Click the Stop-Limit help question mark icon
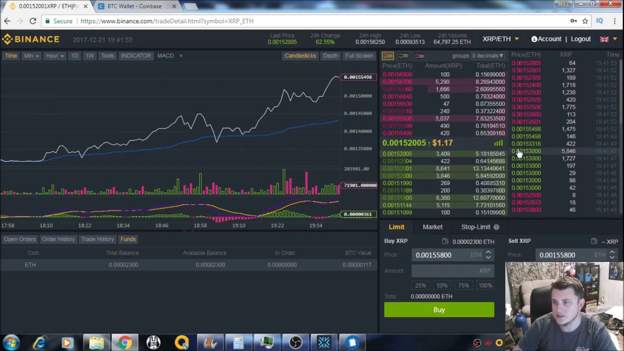Image resolution: width=624 pixels, height=351 pixels. coord(496,227)
